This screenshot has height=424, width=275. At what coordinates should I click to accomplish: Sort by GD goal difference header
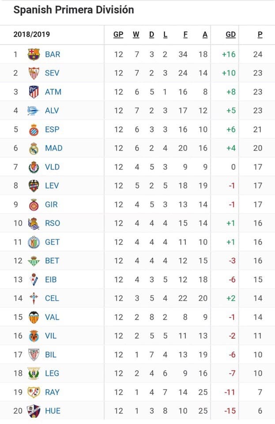(x=231, y=34)
